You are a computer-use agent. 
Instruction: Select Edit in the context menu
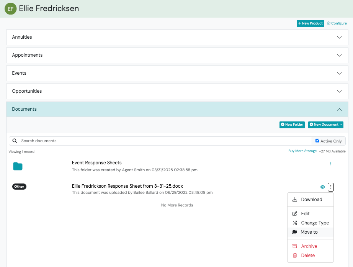click(x=311, y=214)
